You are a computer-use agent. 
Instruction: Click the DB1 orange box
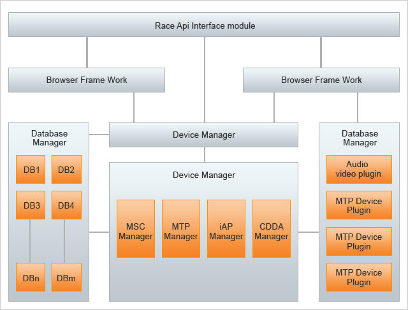point(31,170)
